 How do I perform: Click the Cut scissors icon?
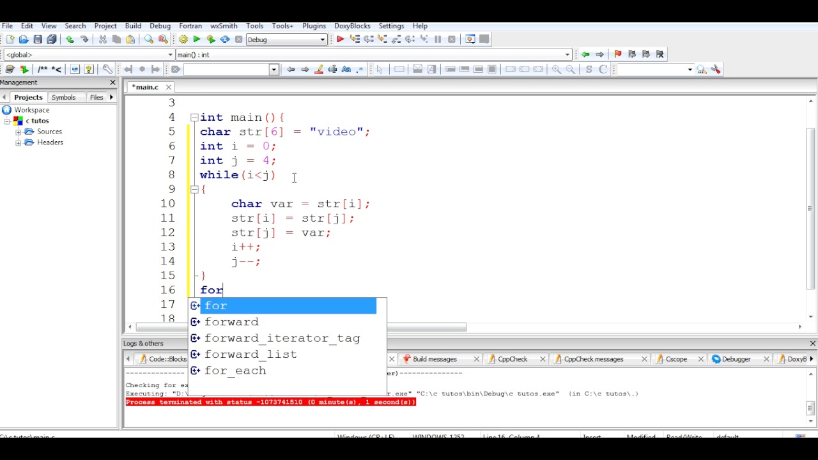click(102, 40)
